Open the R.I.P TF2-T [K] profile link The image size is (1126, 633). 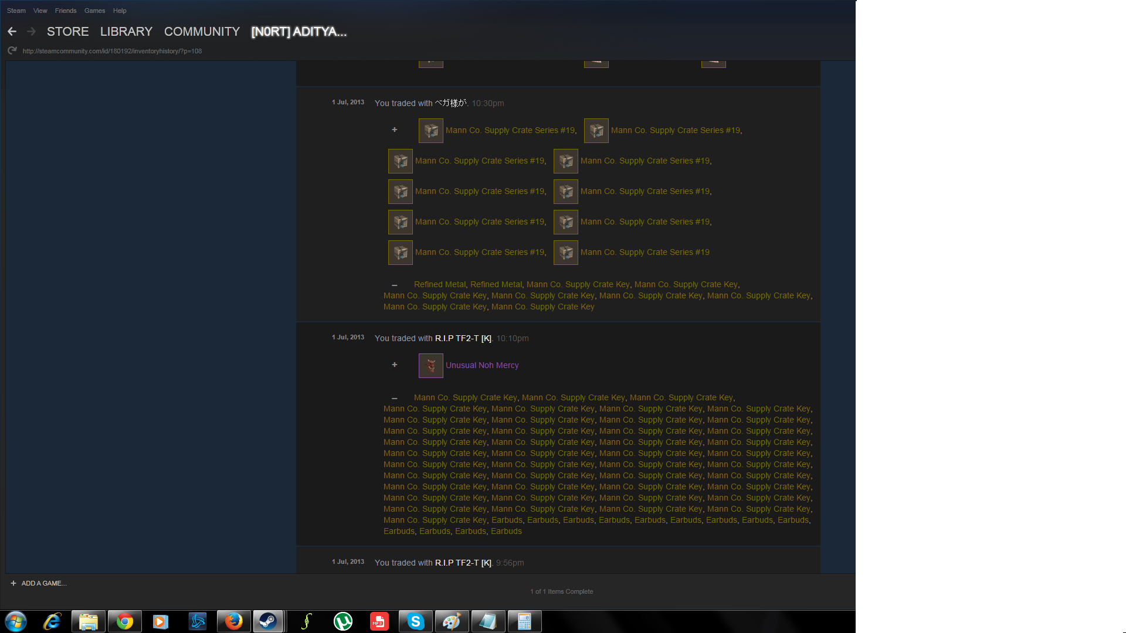pyautogui.click(x=463, y=338)
